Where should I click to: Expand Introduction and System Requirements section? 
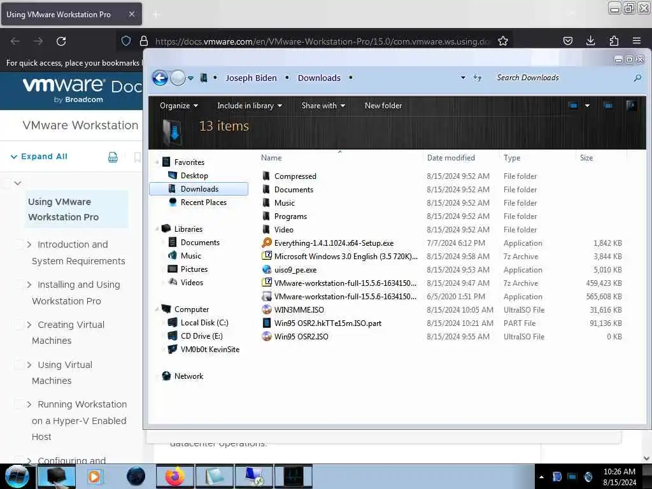click(x=29, y=244)
